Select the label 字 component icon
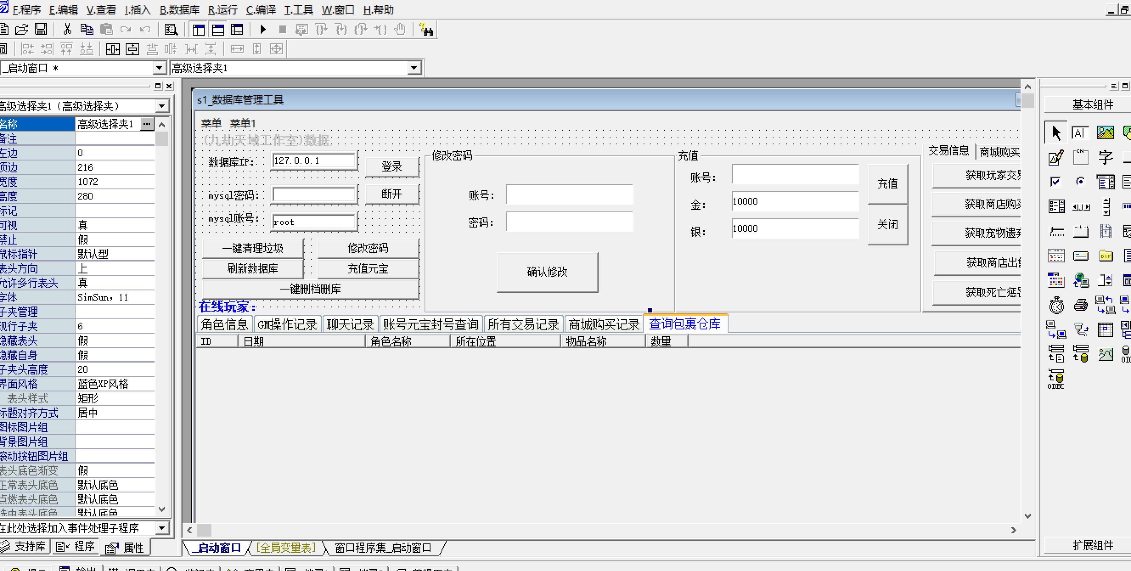This screenshot has width=1131, height=571. tap(1105, 157)
